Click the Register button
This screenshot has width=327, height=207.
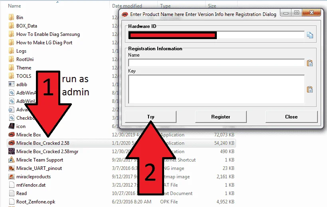coord(221,116)
